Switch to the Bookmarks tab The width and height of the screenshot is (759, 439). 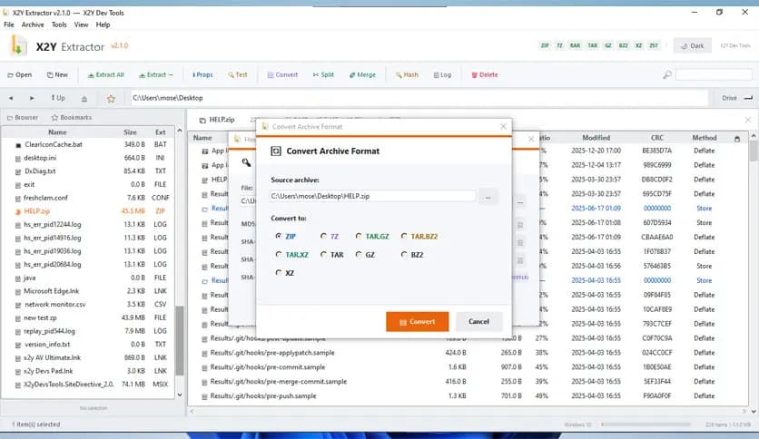[71, 118]
